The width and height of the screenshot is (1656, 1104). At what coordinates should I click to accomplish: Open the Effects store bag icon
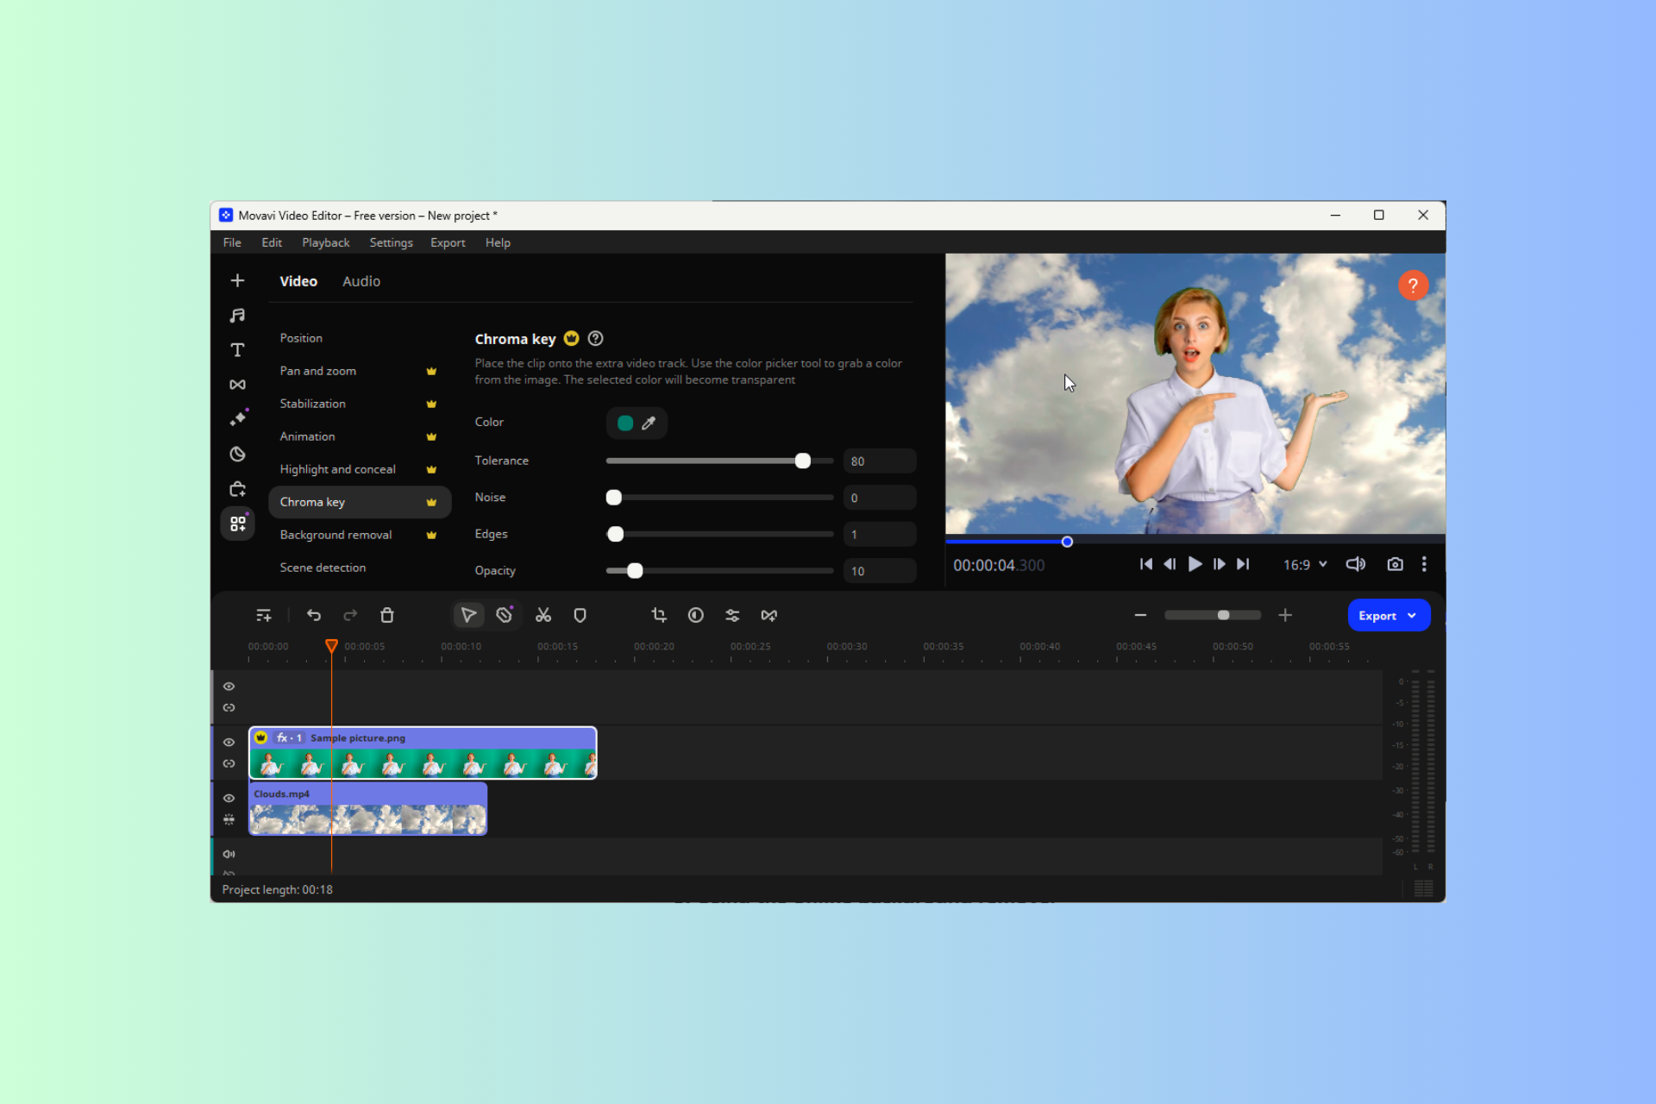pos(237,489)
